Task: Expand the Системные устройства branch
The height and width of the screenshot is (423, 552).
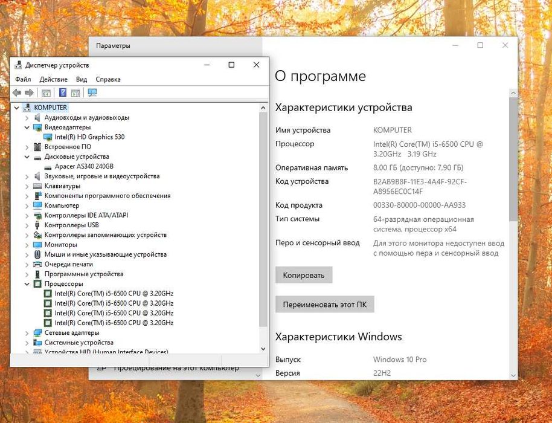Action: pyautogui.click(x=27, y=343)
